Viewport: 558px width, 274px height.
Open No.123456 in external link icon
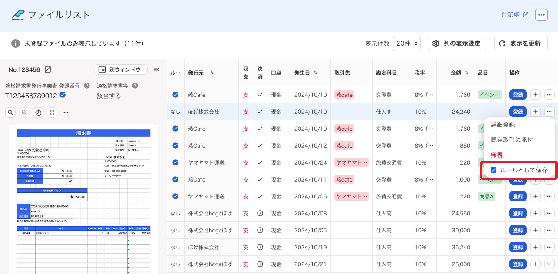pyautogui.click(x=48, y=69)
